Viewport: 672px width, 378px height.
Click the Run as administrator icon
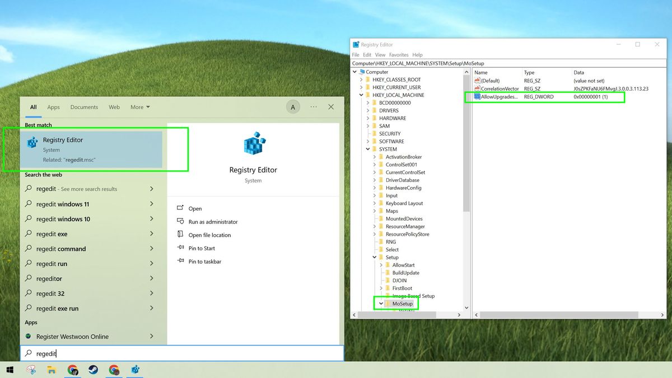(x=179, y=221)
